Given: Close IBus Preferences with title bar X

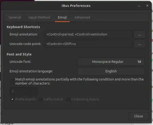Looking at the screenshot, I should pos(147,6).
